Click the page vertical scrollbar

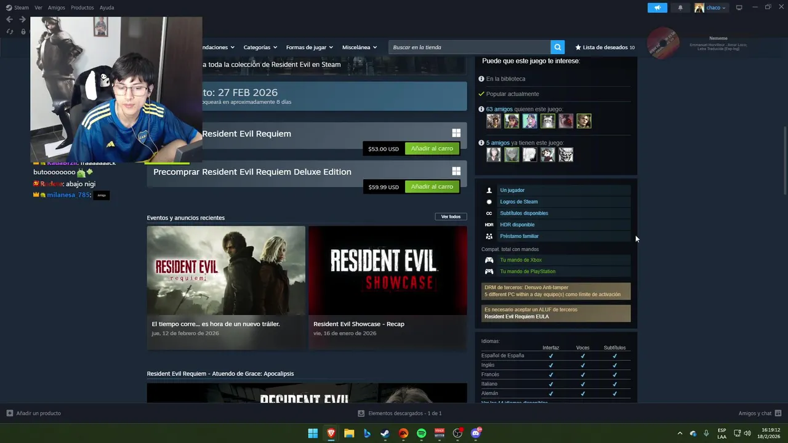[785, 160]
